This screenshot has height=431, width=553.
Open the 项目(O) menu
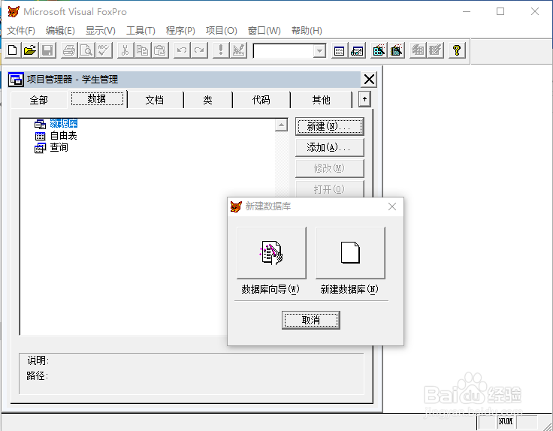pyautogui.click(x=222, y=31)
